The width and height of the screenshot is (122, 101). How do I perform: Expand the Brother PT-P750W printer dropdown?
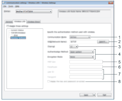34,11
